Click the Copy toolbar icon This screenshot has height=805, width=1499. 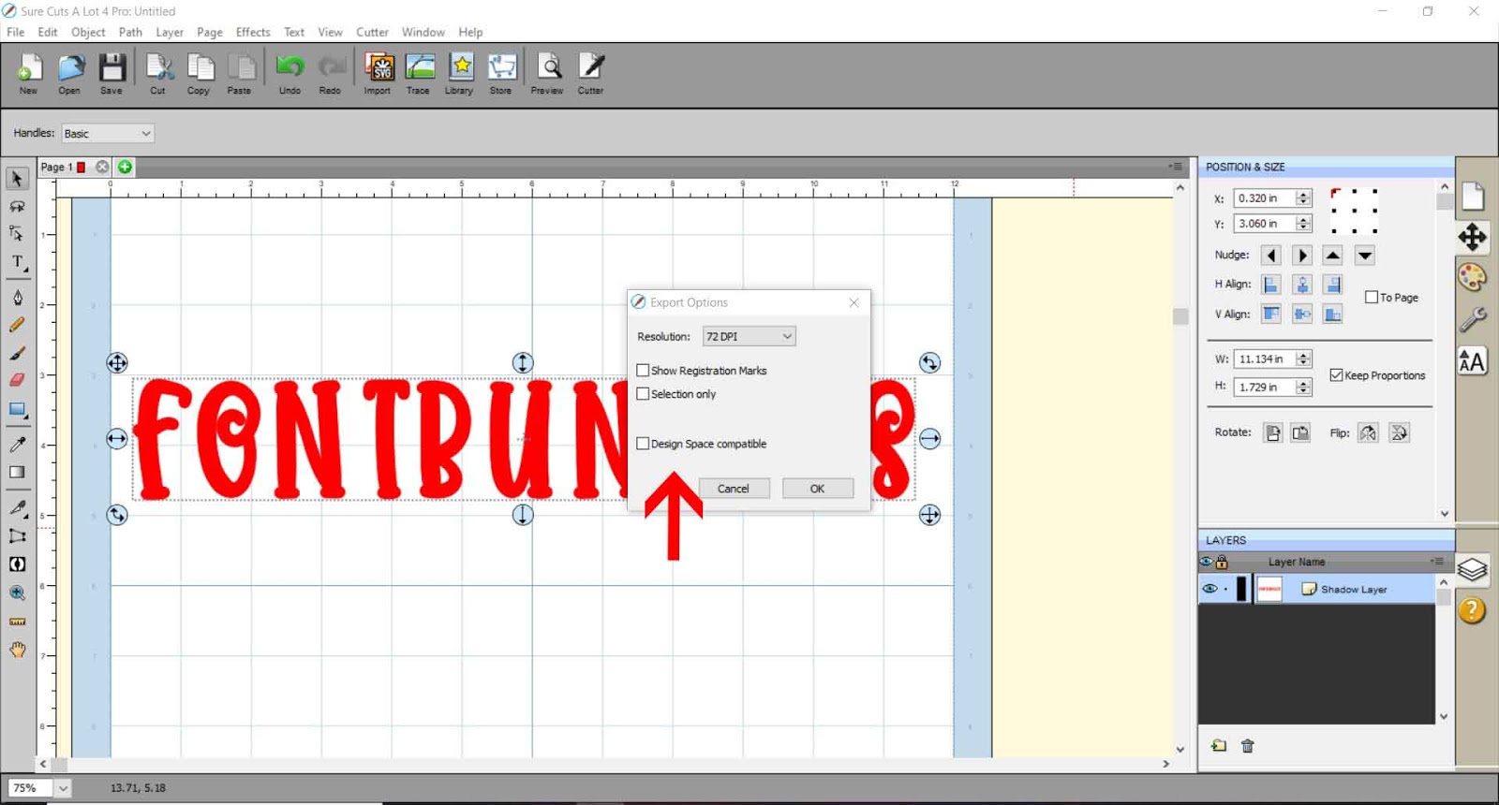pyautogui.click(x=199, y=73)
